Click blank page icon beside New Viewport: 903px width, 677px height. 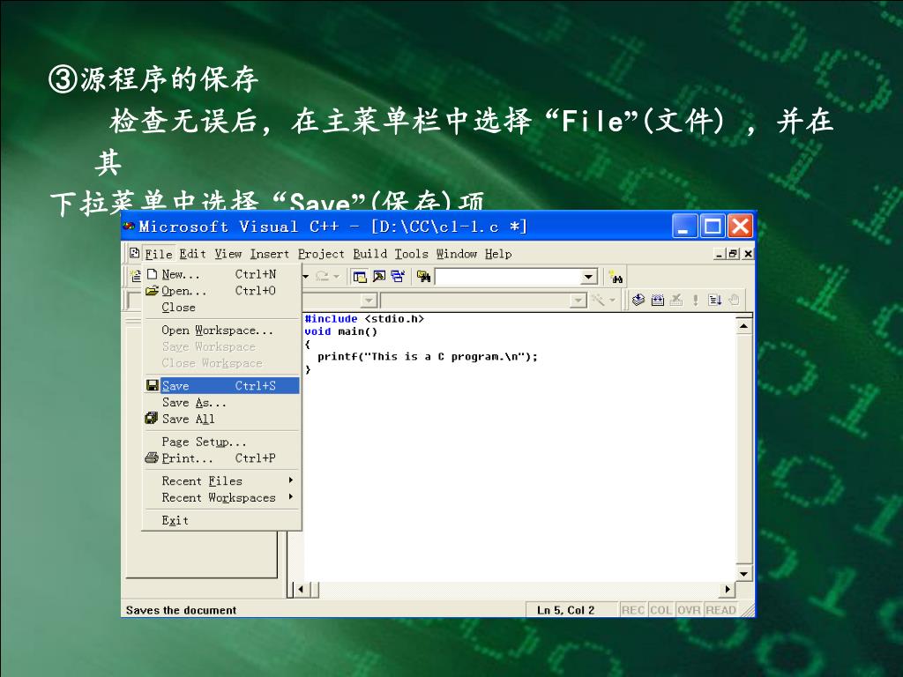(x=152, y=273)
